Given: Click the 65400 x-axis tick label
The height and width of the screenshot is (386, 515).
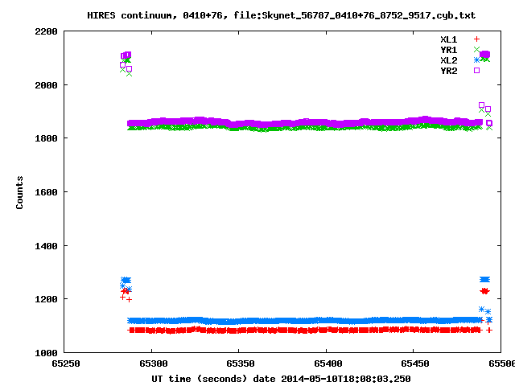Looking at the screenshot, I should [x=328, y=363].
